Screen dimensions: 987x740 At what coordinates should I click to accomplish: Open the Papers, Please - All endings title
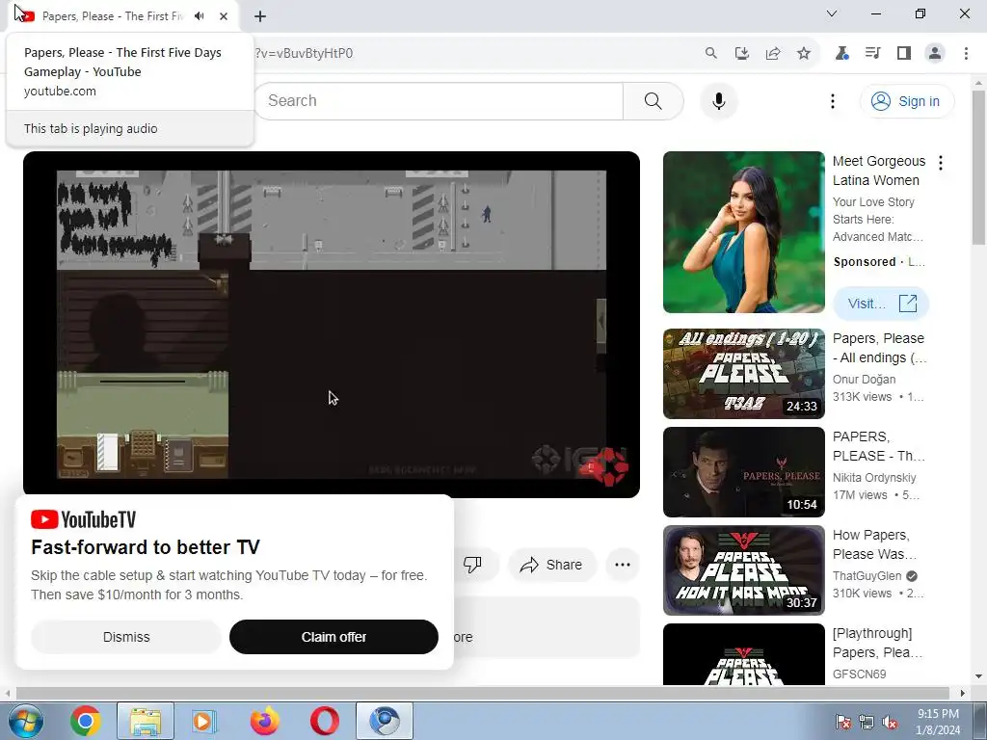pos(879,348)
